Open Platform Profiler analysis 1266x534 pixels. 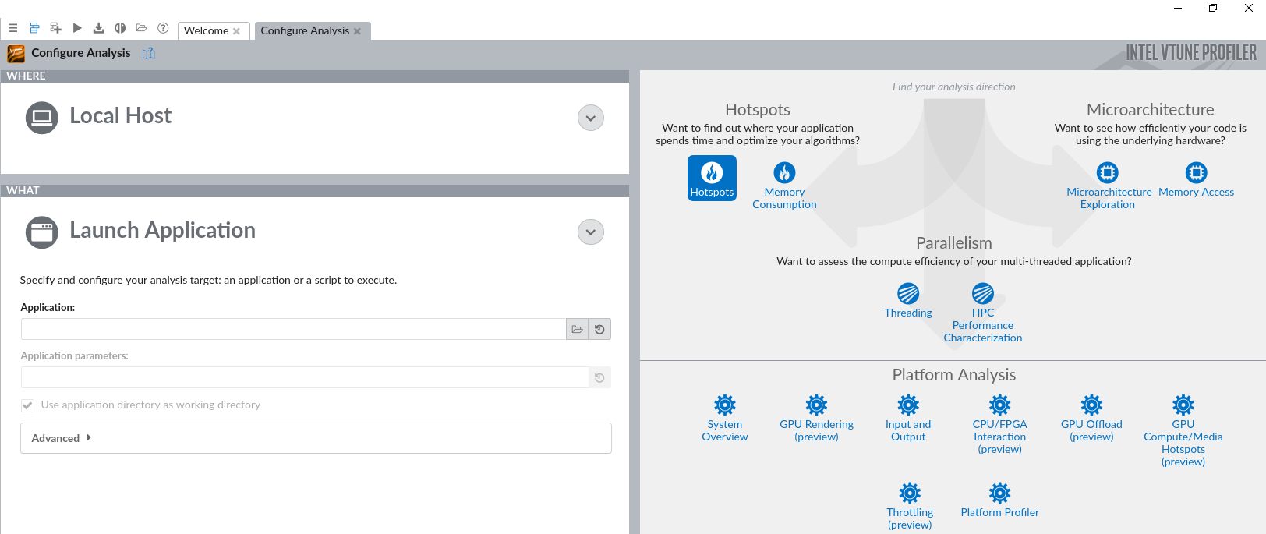1000,500
